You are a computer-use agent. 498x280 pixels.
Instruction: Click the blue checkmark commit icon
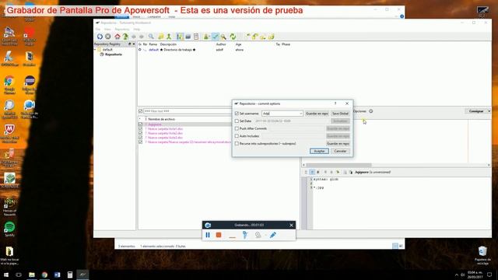215,37
